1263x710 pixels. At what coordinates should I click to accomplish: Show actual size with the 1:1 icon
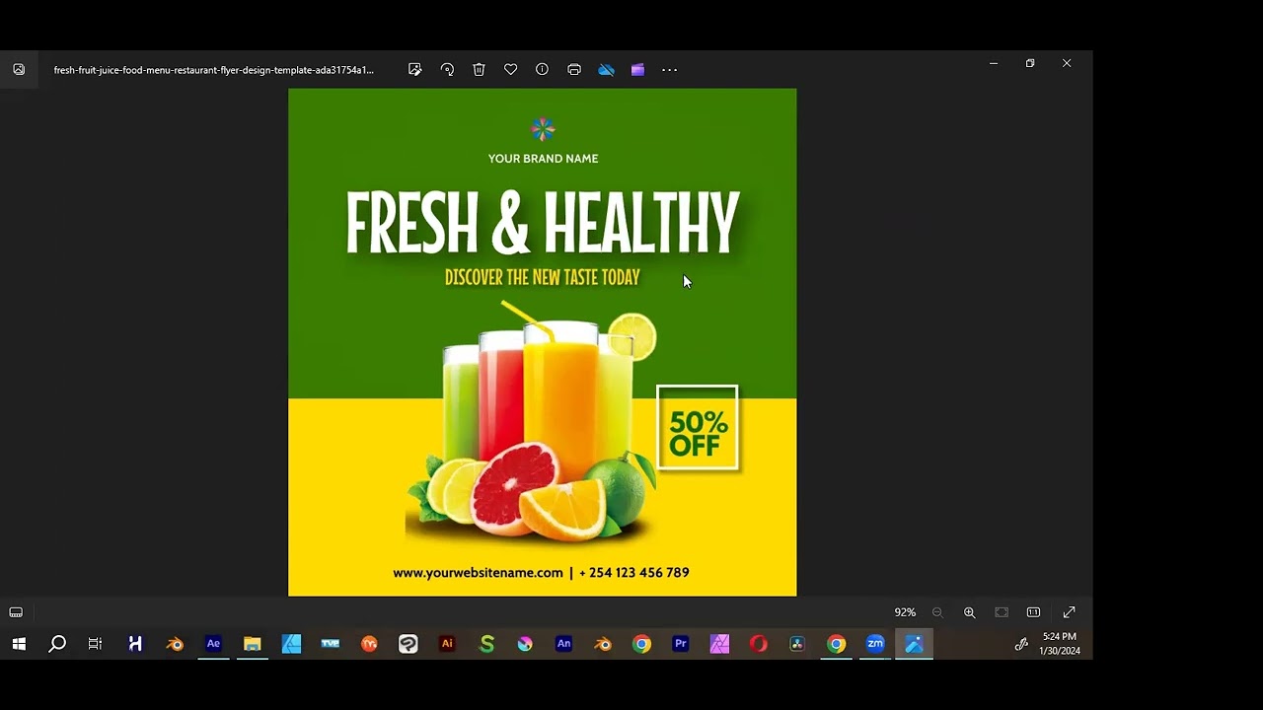pyautogui.click(x=1033, y=612)
